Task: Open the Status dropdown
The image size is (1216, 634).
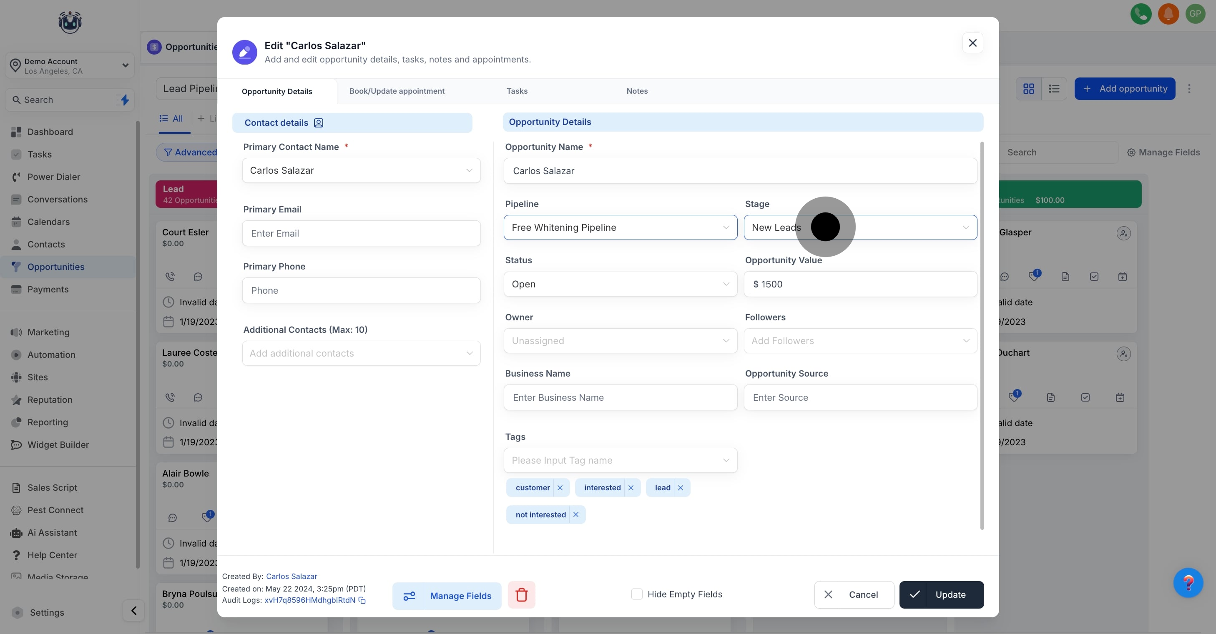Action: pos(620,284)
